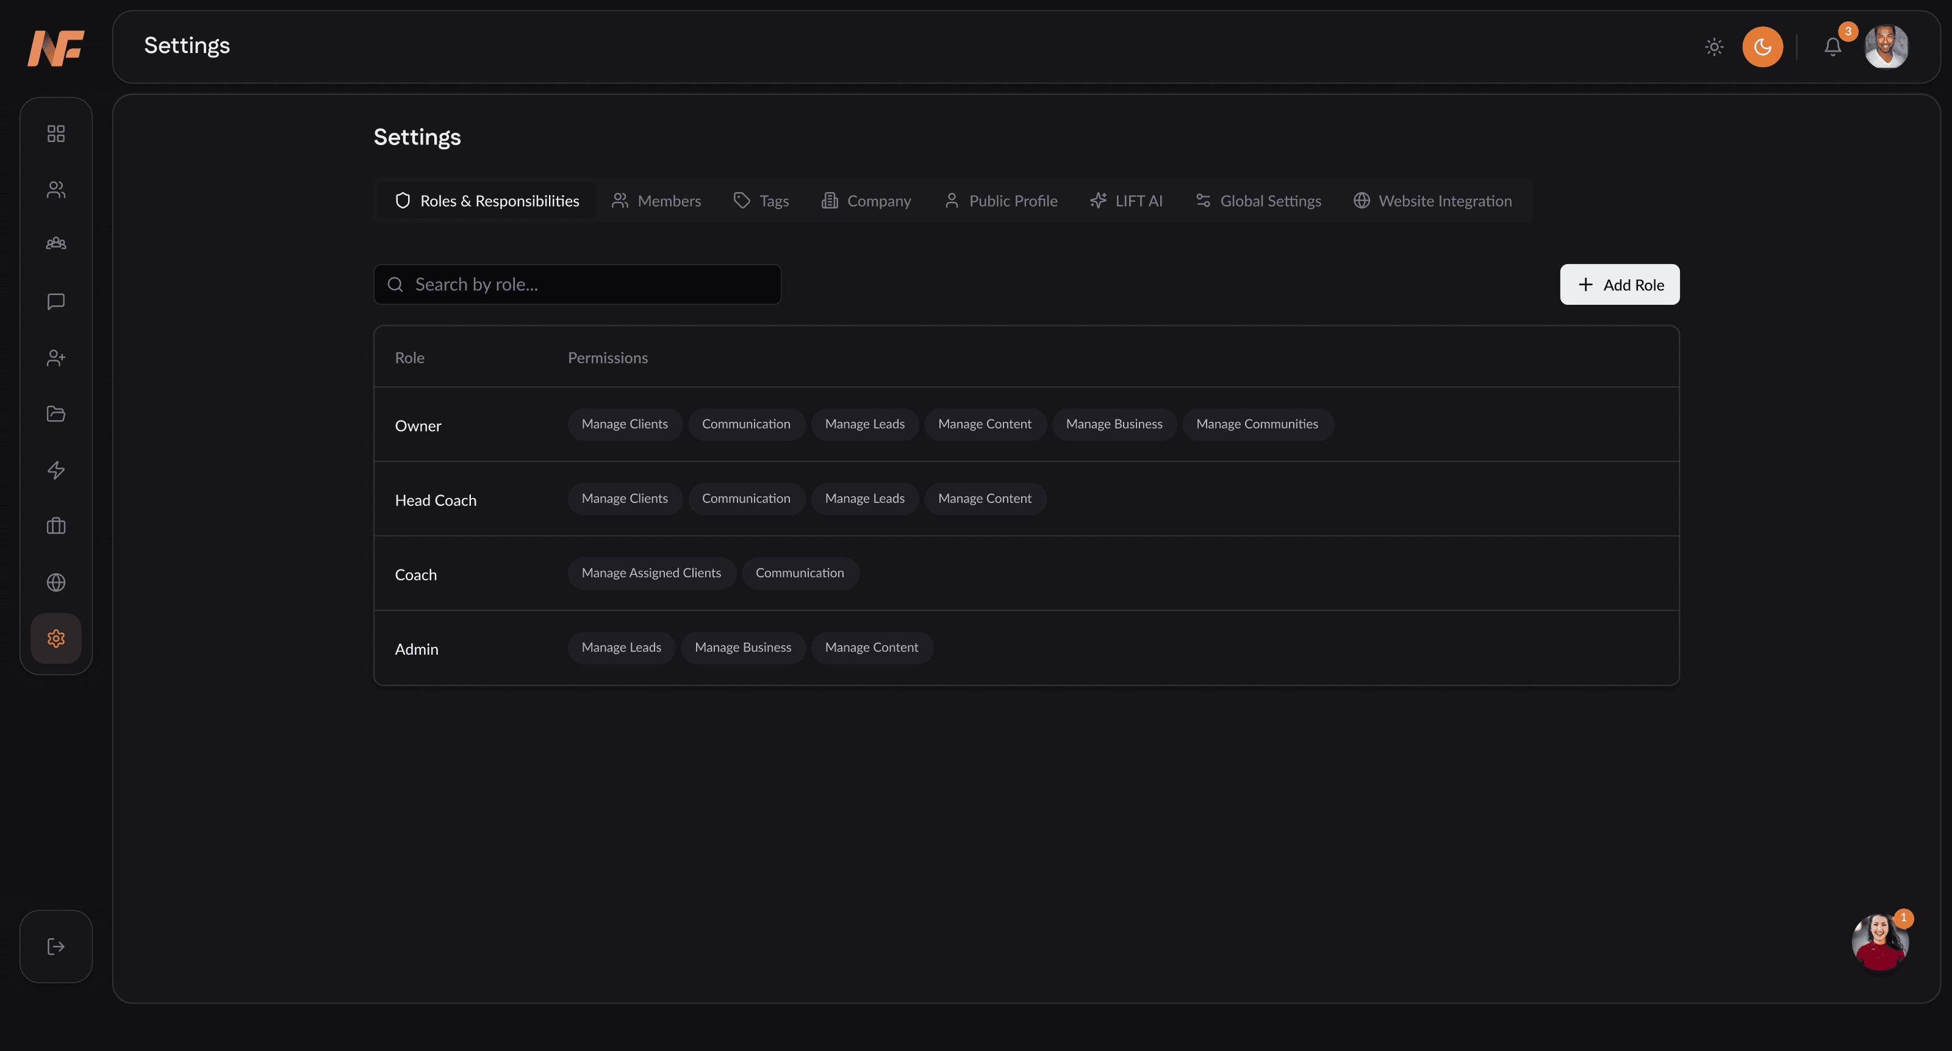Screen dimensions: 1952x1051
Task: Open the Website Integration tab
Action: tap(1432, 201)
